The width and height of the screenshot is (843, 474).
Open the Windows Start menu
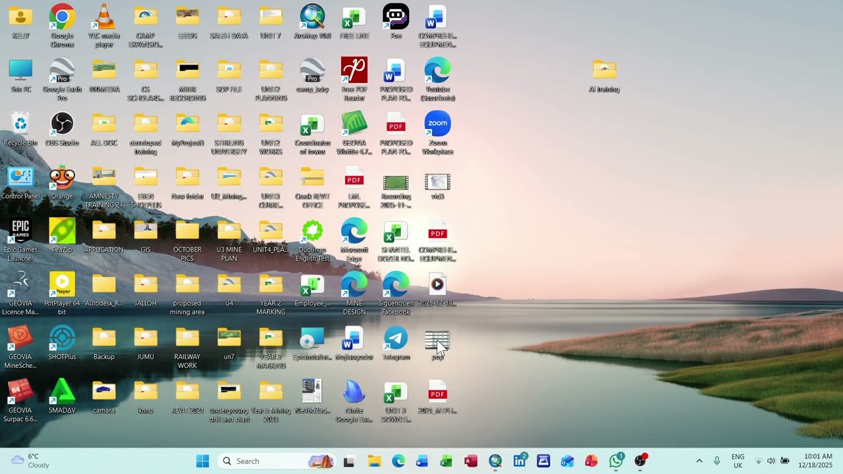tap(203, 461)
